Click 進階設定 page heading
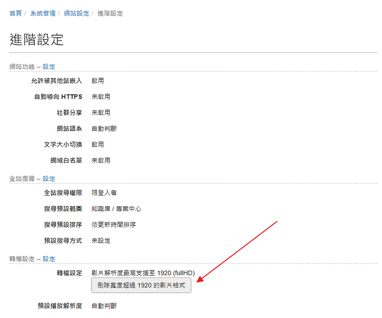The image size is (382, 318). pyautogui.click(x=37, y=40)
